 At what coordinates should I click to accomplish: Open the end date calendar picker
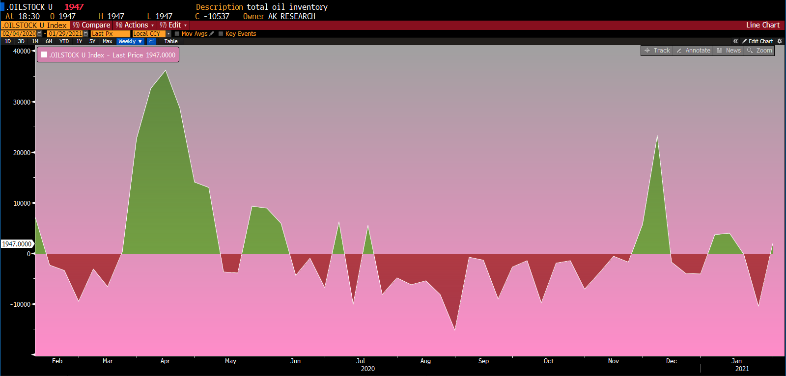(85, 34)
